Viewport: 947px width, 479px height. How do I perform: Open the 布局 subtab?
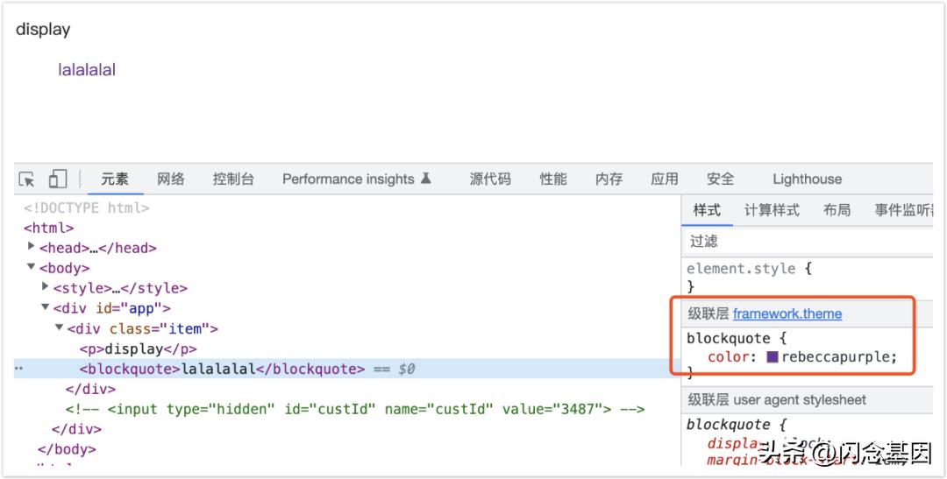[837, 210]
